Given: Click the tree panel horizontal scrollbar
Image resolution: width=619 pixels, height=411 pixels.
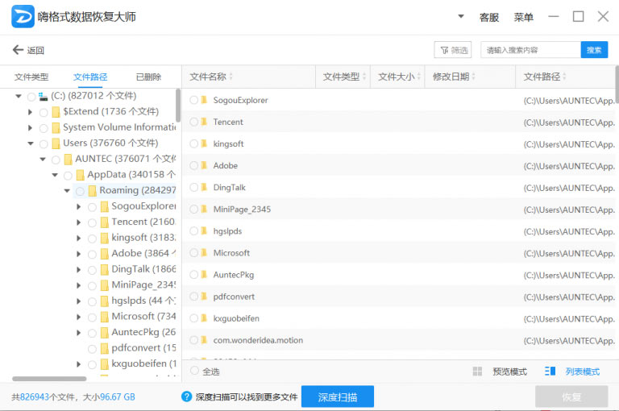Looking at the screenshot, I should 48,379.
